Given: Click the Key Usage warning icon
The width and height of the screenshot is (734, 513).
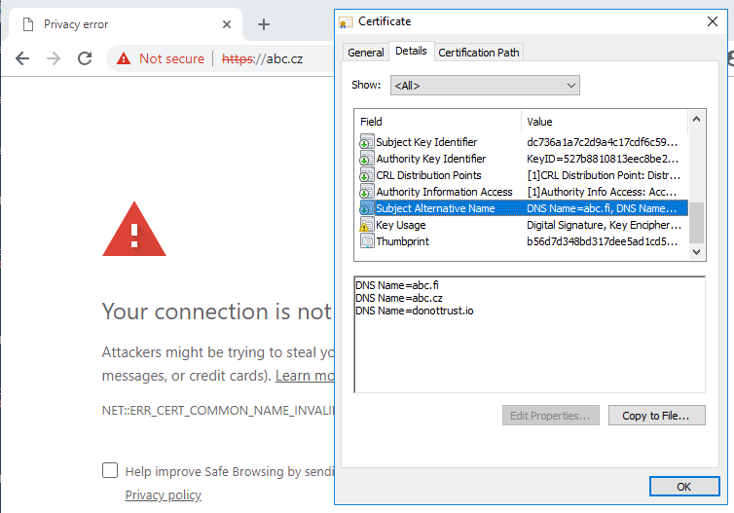Looking at the screenshot, I should point(367,225).
